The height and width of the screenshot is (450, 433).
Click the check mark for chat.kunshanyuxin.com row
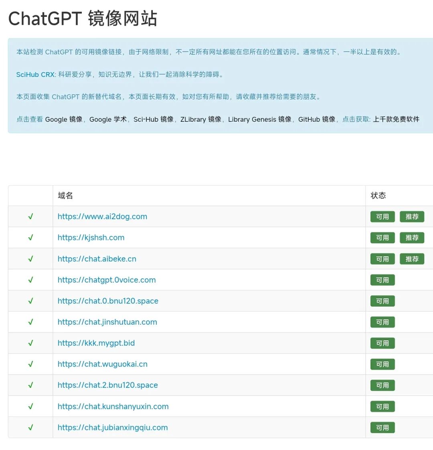pos(31,406)
